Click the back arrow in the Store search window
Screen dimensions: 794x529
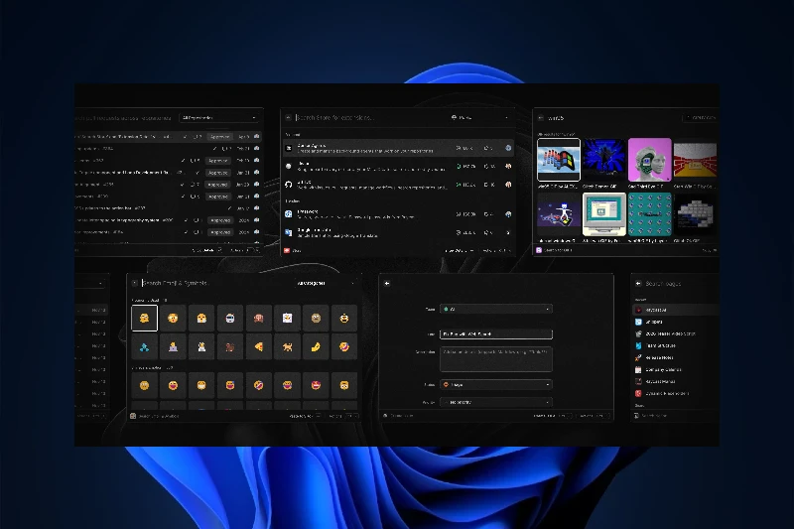[288, 117]
